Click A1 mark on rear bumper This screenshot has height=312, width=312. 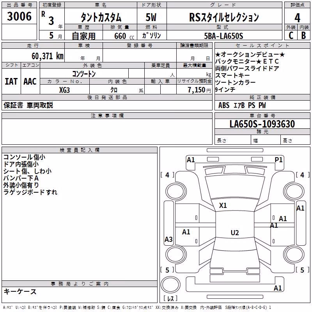click(278, 288)
